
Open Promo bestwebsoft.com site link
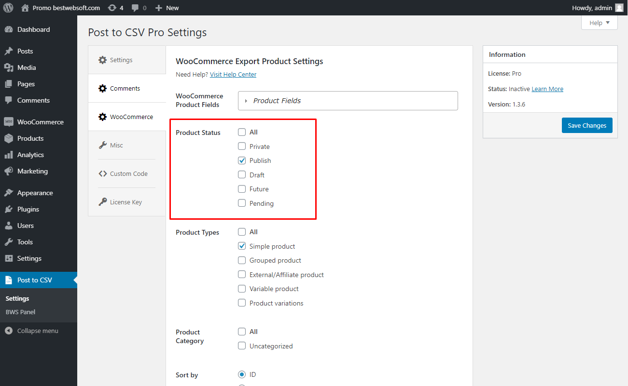[x=66, y=8]
